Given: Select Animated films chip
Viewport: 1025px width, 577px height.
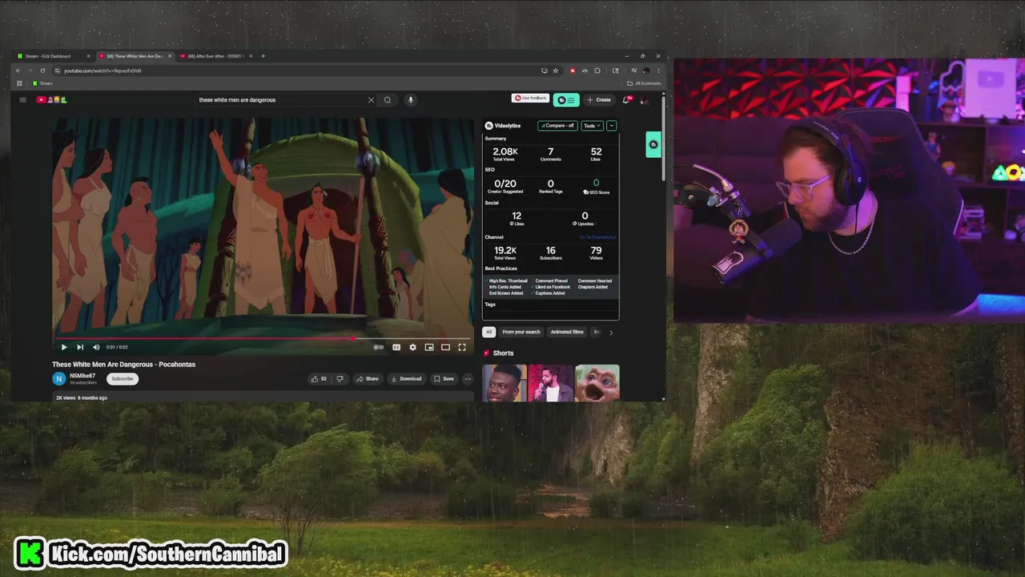Looking at the screenshot, I should click(x=567, y=332).
